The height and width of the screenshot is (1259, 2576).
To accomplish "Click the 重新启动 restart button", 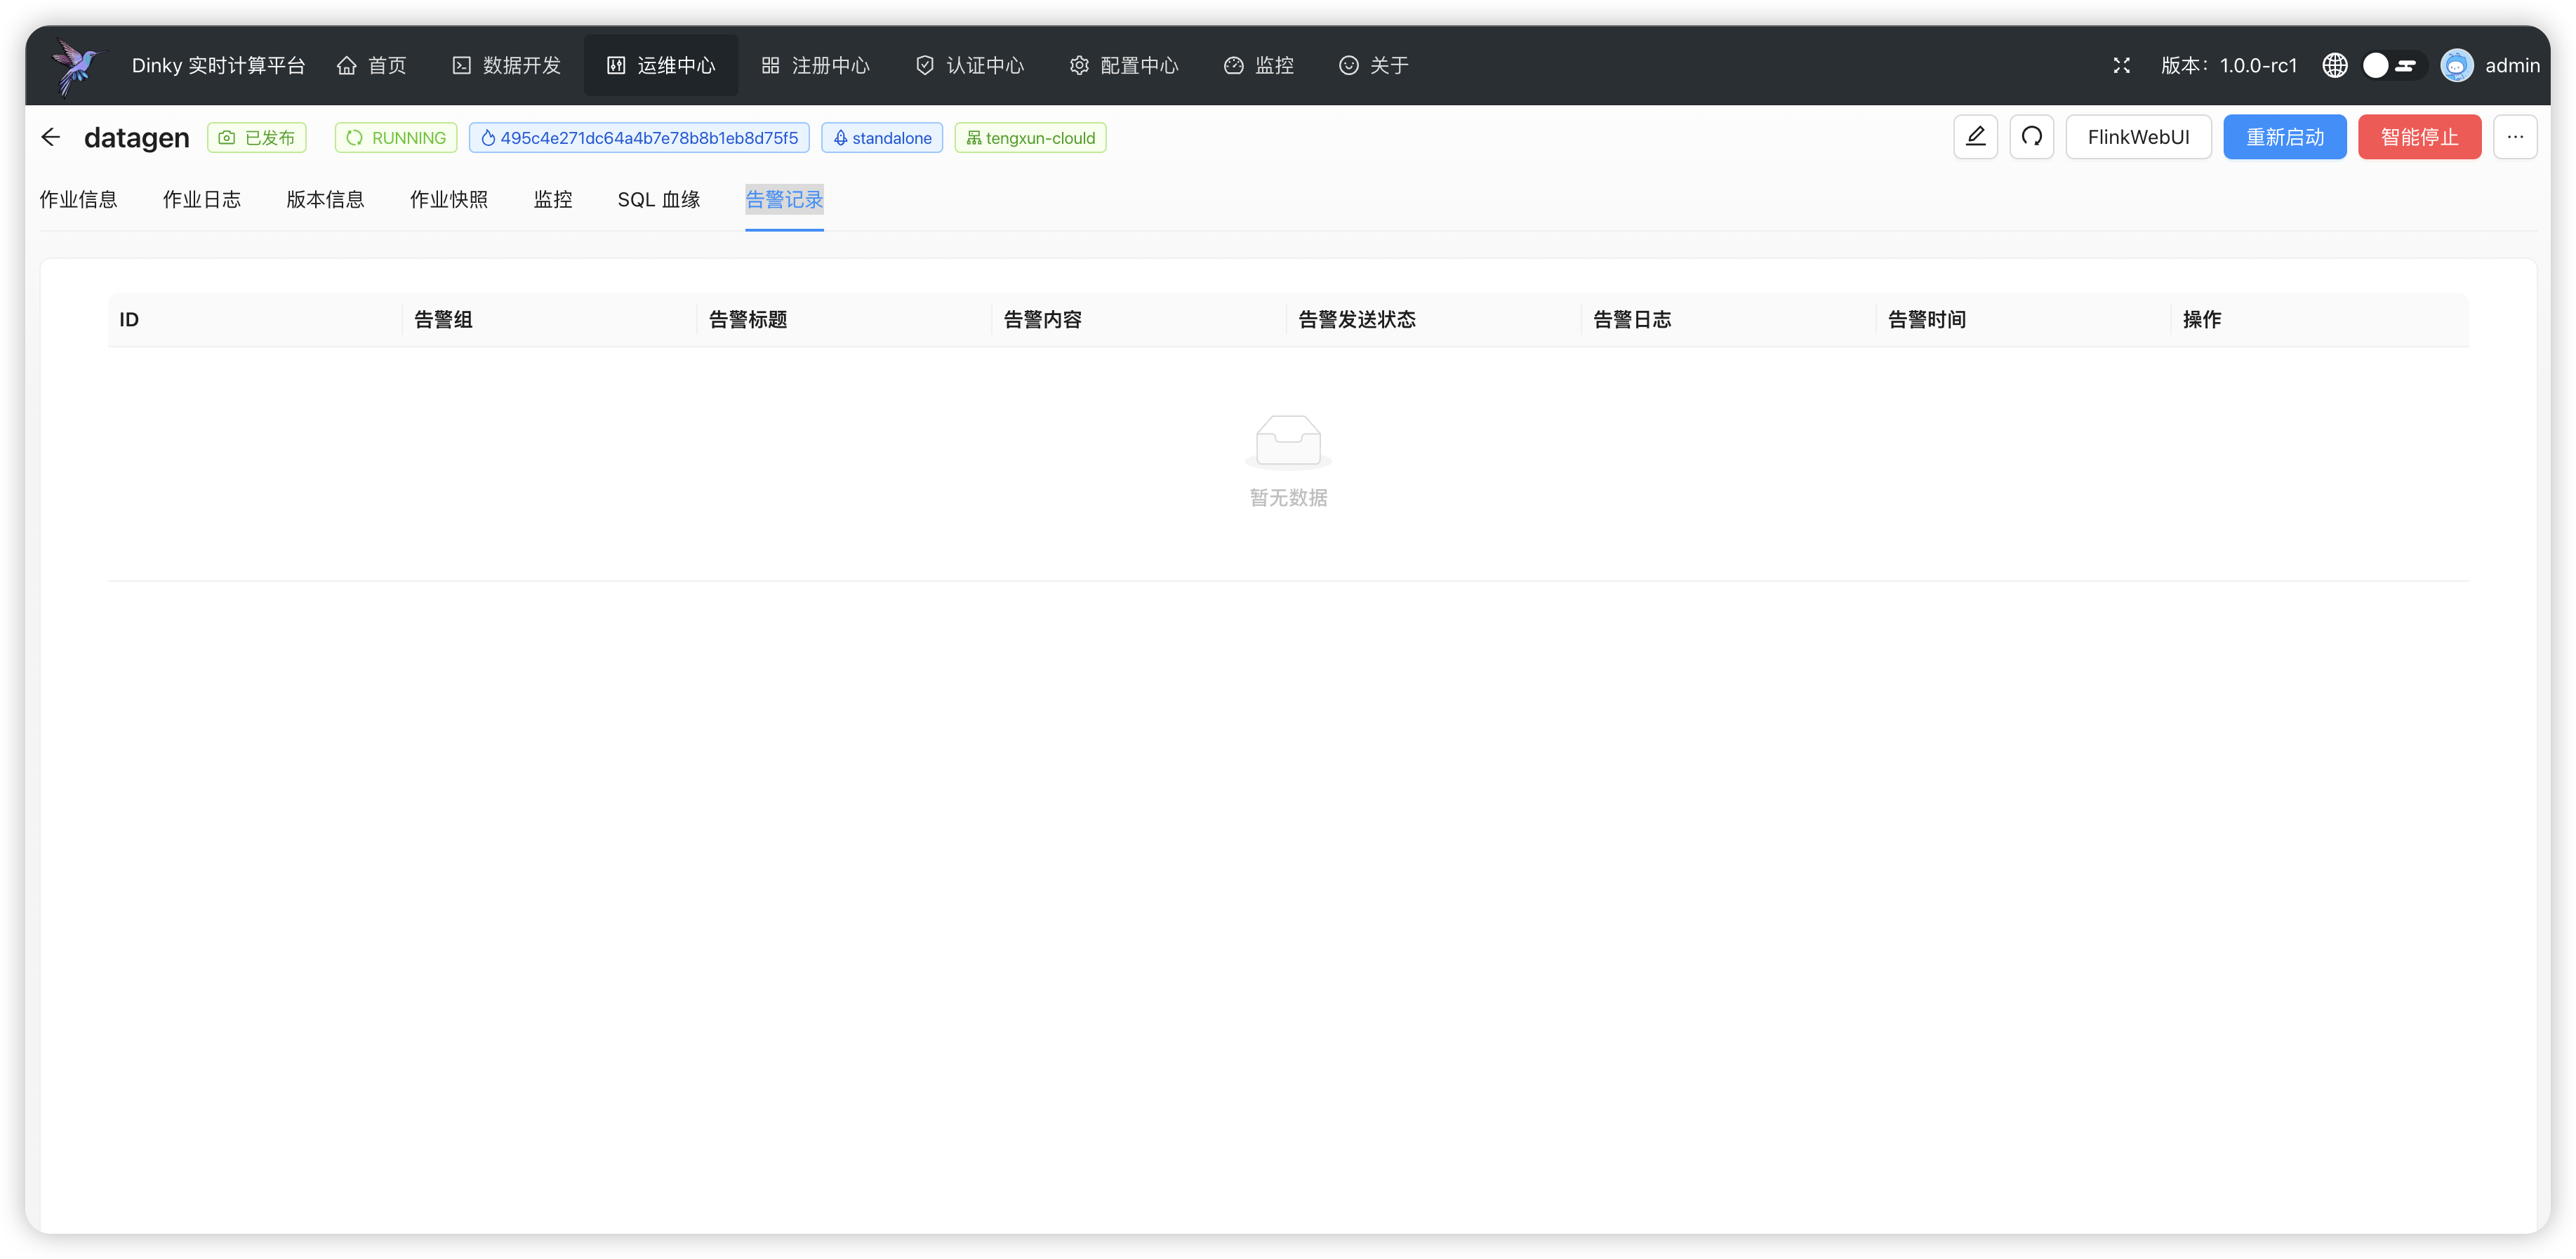I will click(x=2285, y=137).
